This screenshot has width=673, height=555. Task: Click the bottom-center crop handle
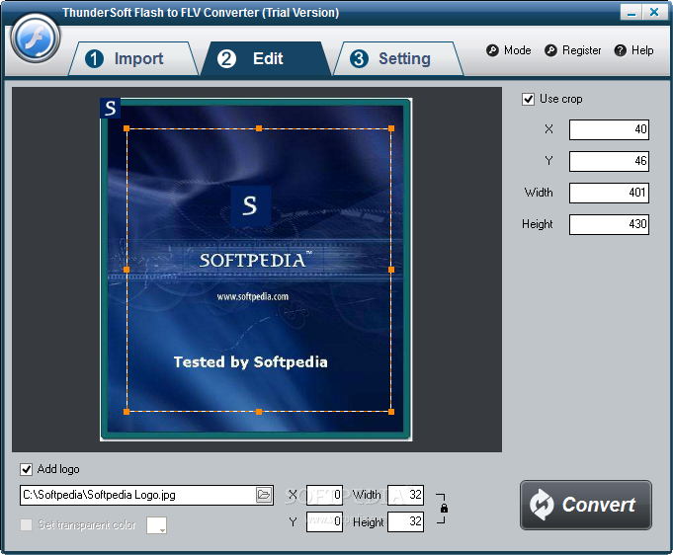click(x=259, y=412)
